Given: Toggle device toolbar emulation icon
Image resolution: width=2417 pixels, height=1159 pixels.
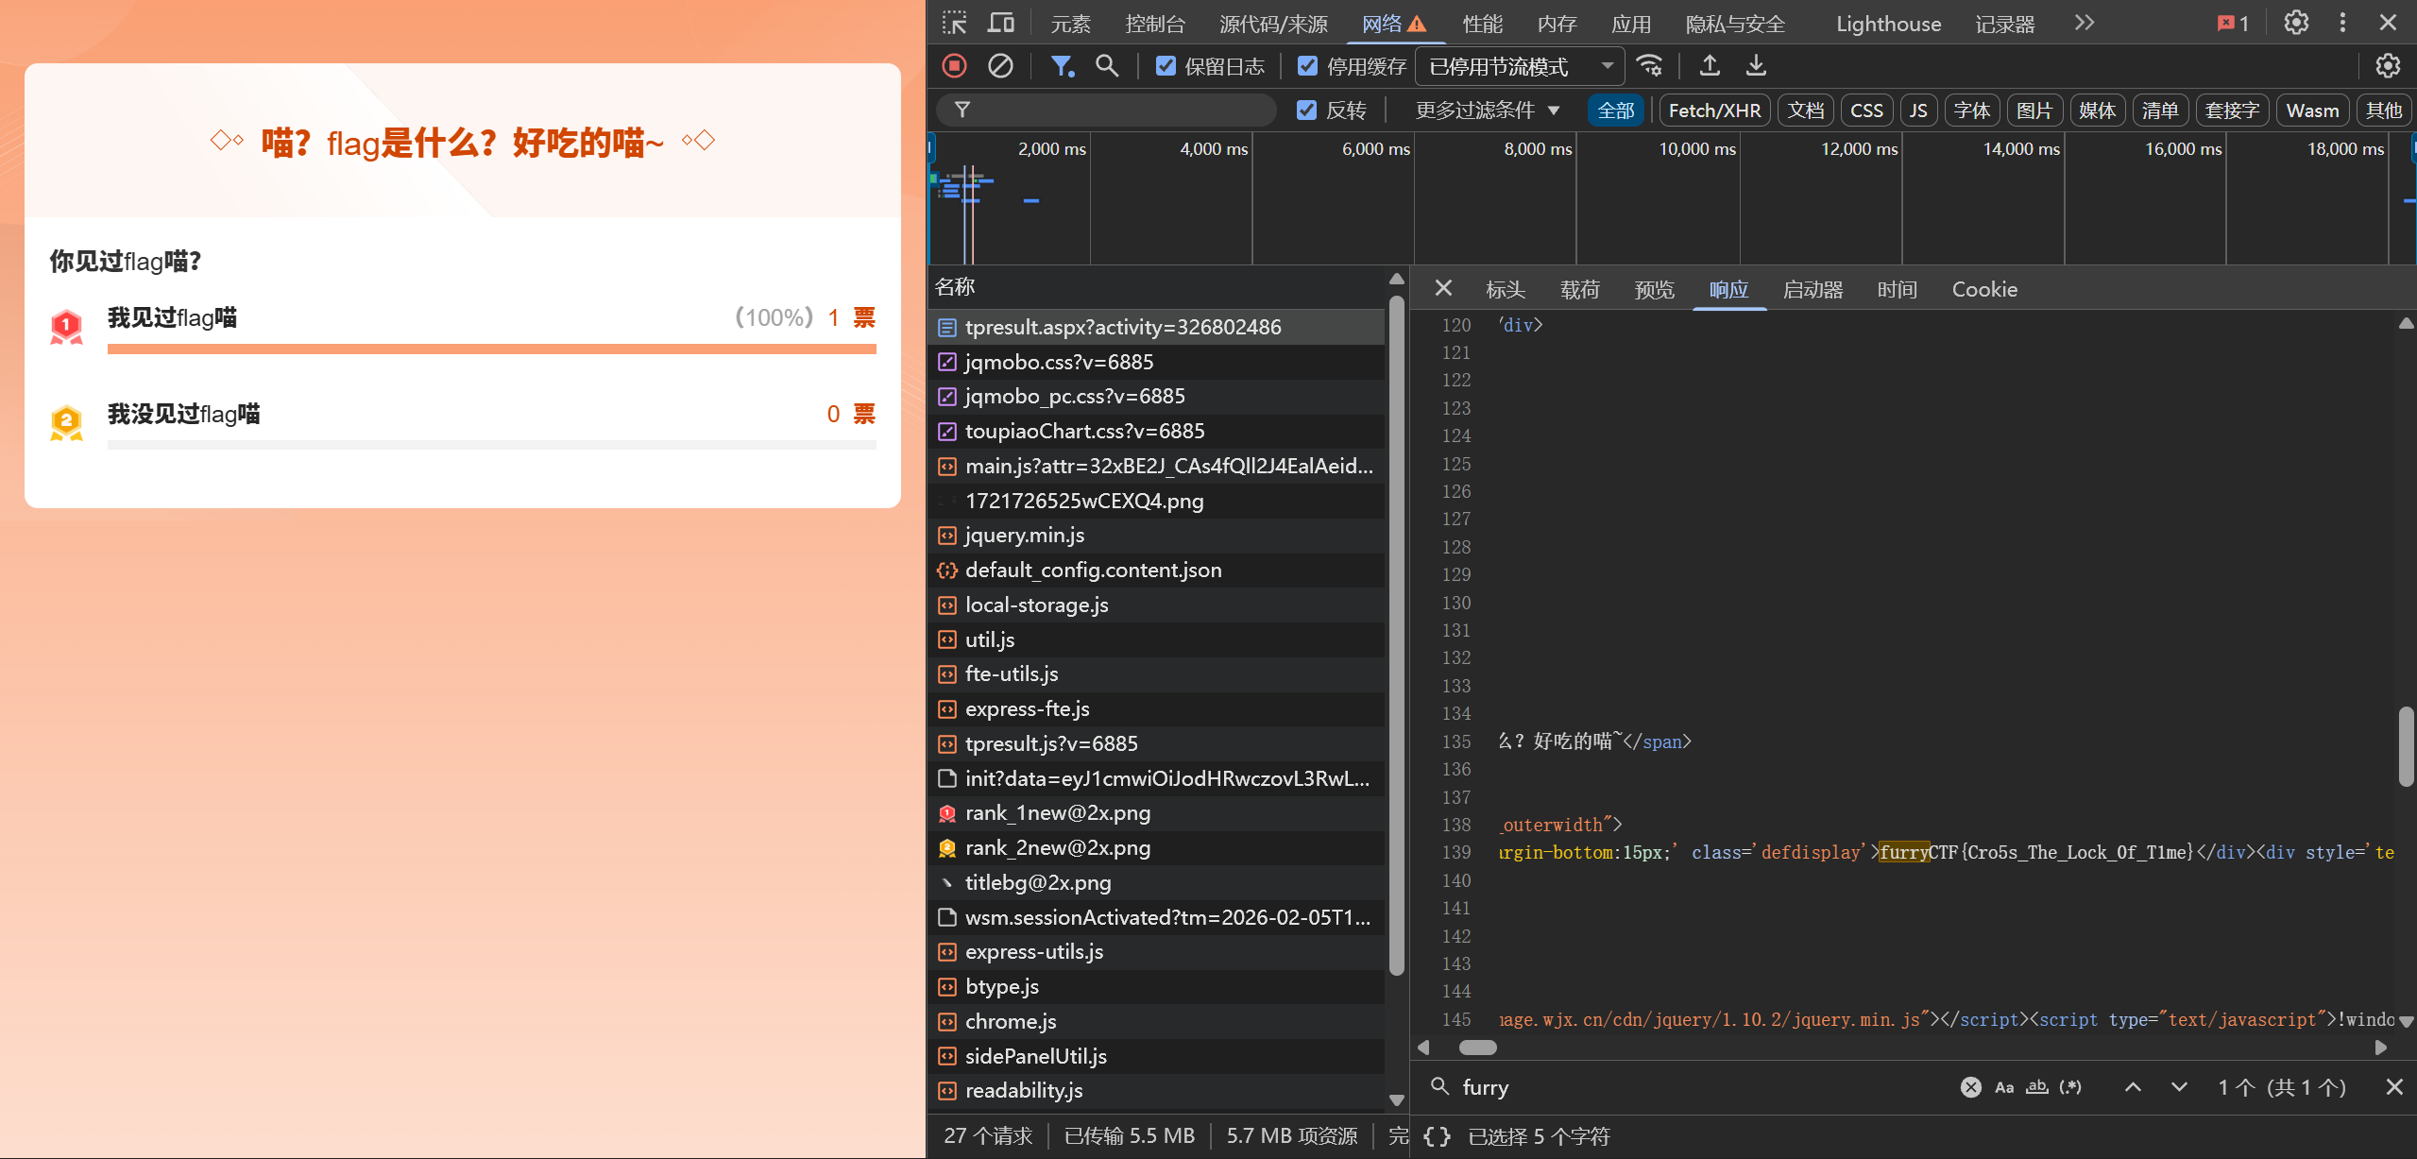Looking at the screenshot, I should coord(1001,23).
